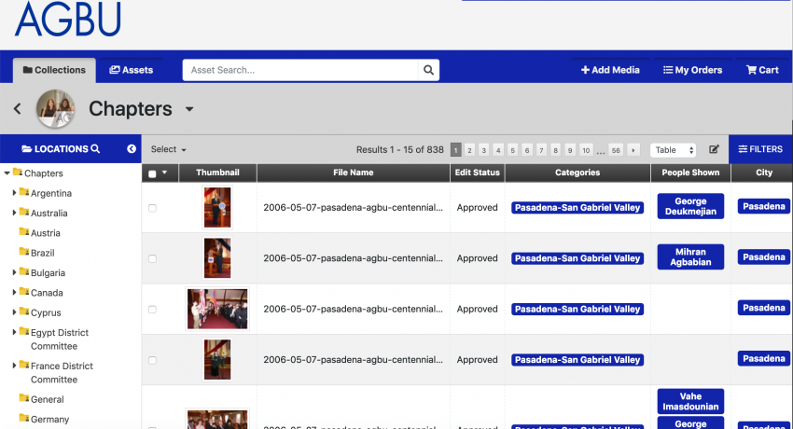Search locations with the magnifier icon

coord(95,148)
